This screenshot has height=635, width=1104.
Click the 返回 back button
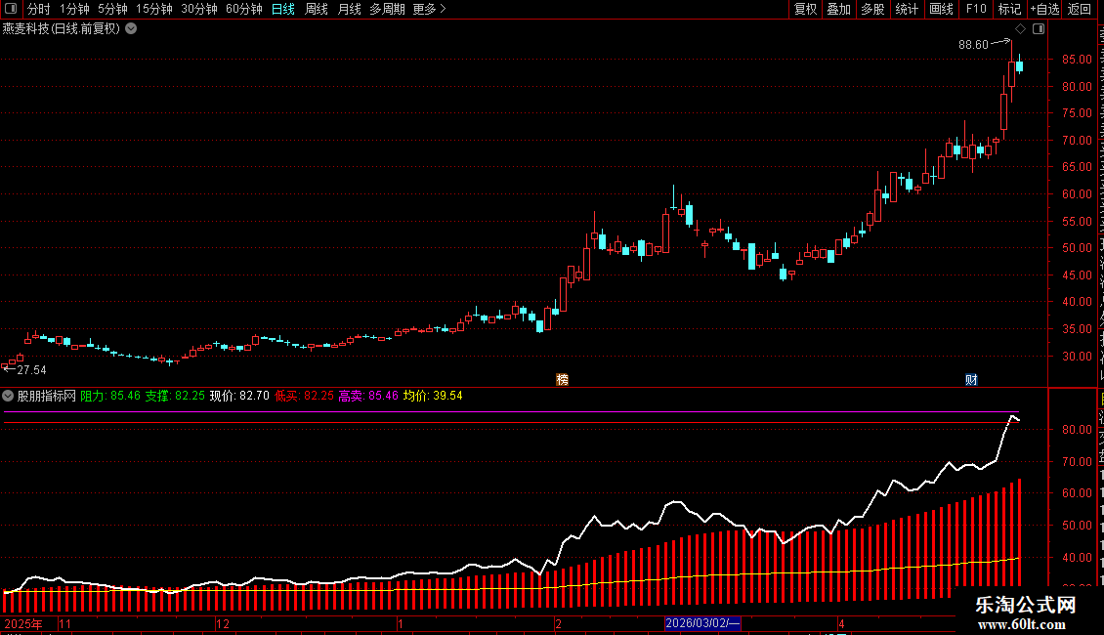1080,9
